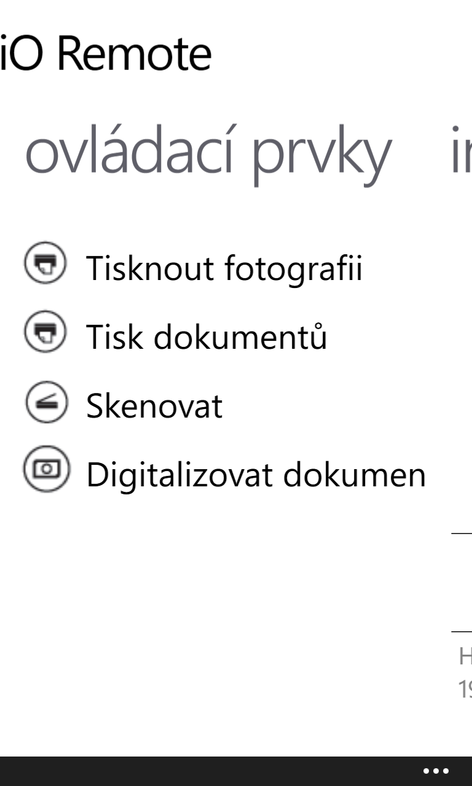Open the camera icon for Digitalizovat dokumen
472x786 pixels.
45,469
